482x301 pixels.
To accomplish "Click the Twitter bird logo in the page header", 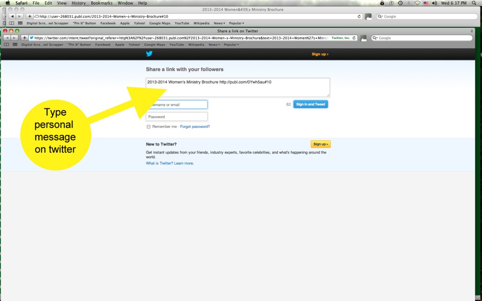I will click(149, 54).
